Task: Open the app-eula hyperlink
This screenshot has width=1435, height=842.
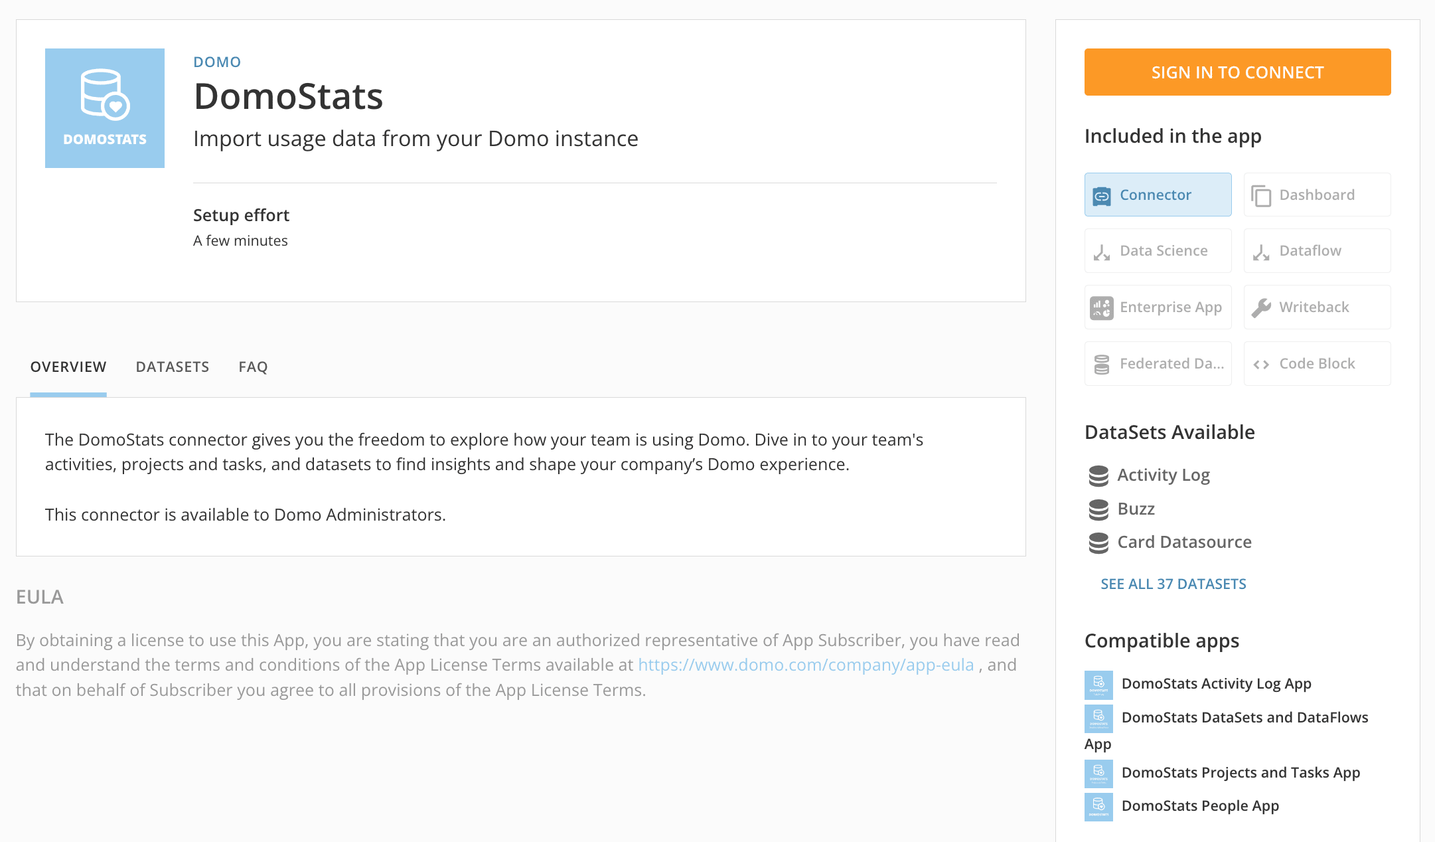Action: pos(806,665)
